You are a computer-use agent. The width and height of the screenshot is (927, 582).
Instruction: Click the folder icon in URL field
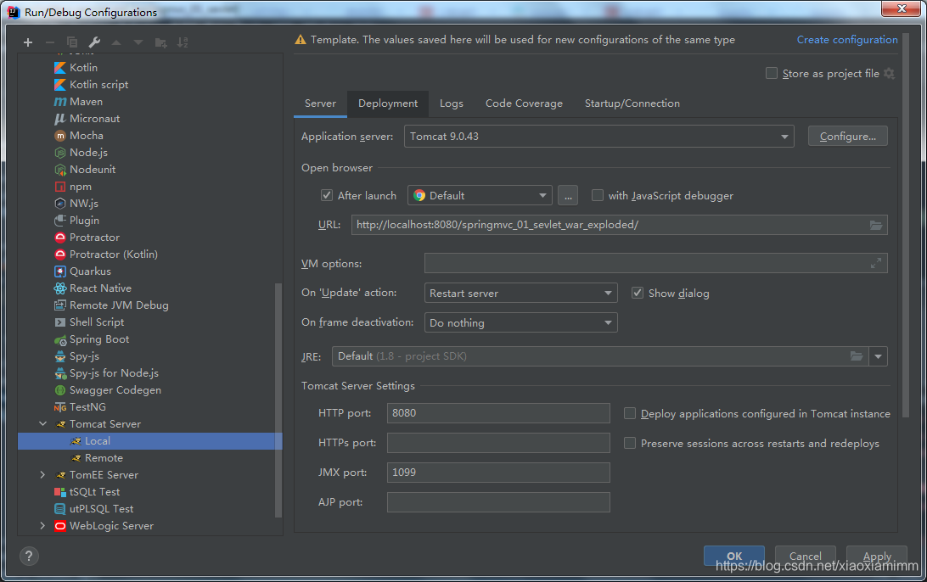tap(875, 225)
